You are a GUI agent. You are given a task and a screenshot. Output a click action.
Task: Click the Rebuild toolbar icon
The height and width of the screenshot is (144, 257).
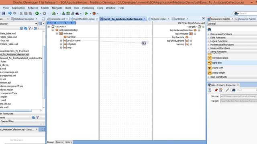(x=68, y=13)
